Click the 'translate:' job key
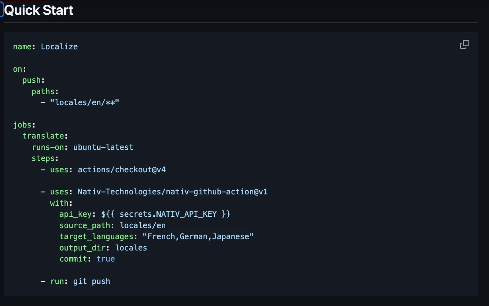 click(45, 136)
